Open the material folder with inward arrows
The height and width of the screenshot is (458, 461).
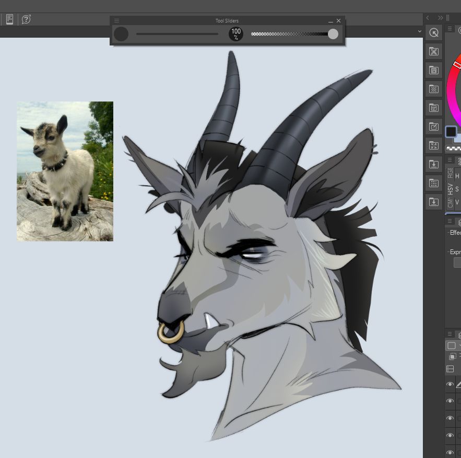(x=434, y=146)
